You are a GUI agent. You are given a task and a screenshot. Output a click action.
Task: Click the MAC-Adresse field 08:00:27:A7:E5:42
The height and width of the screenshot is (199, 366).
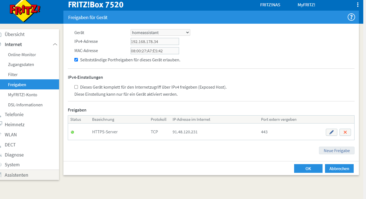(x=155, y=51)
